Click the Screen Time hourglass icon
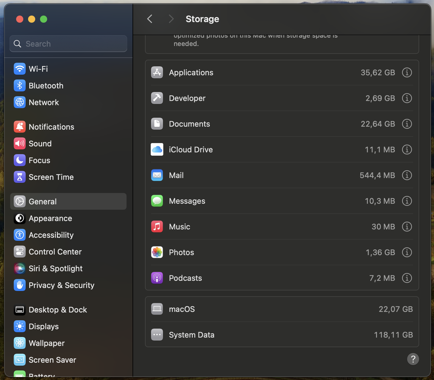Image resolution: width=434 pixels, height=380 pixels. point(20,177)
